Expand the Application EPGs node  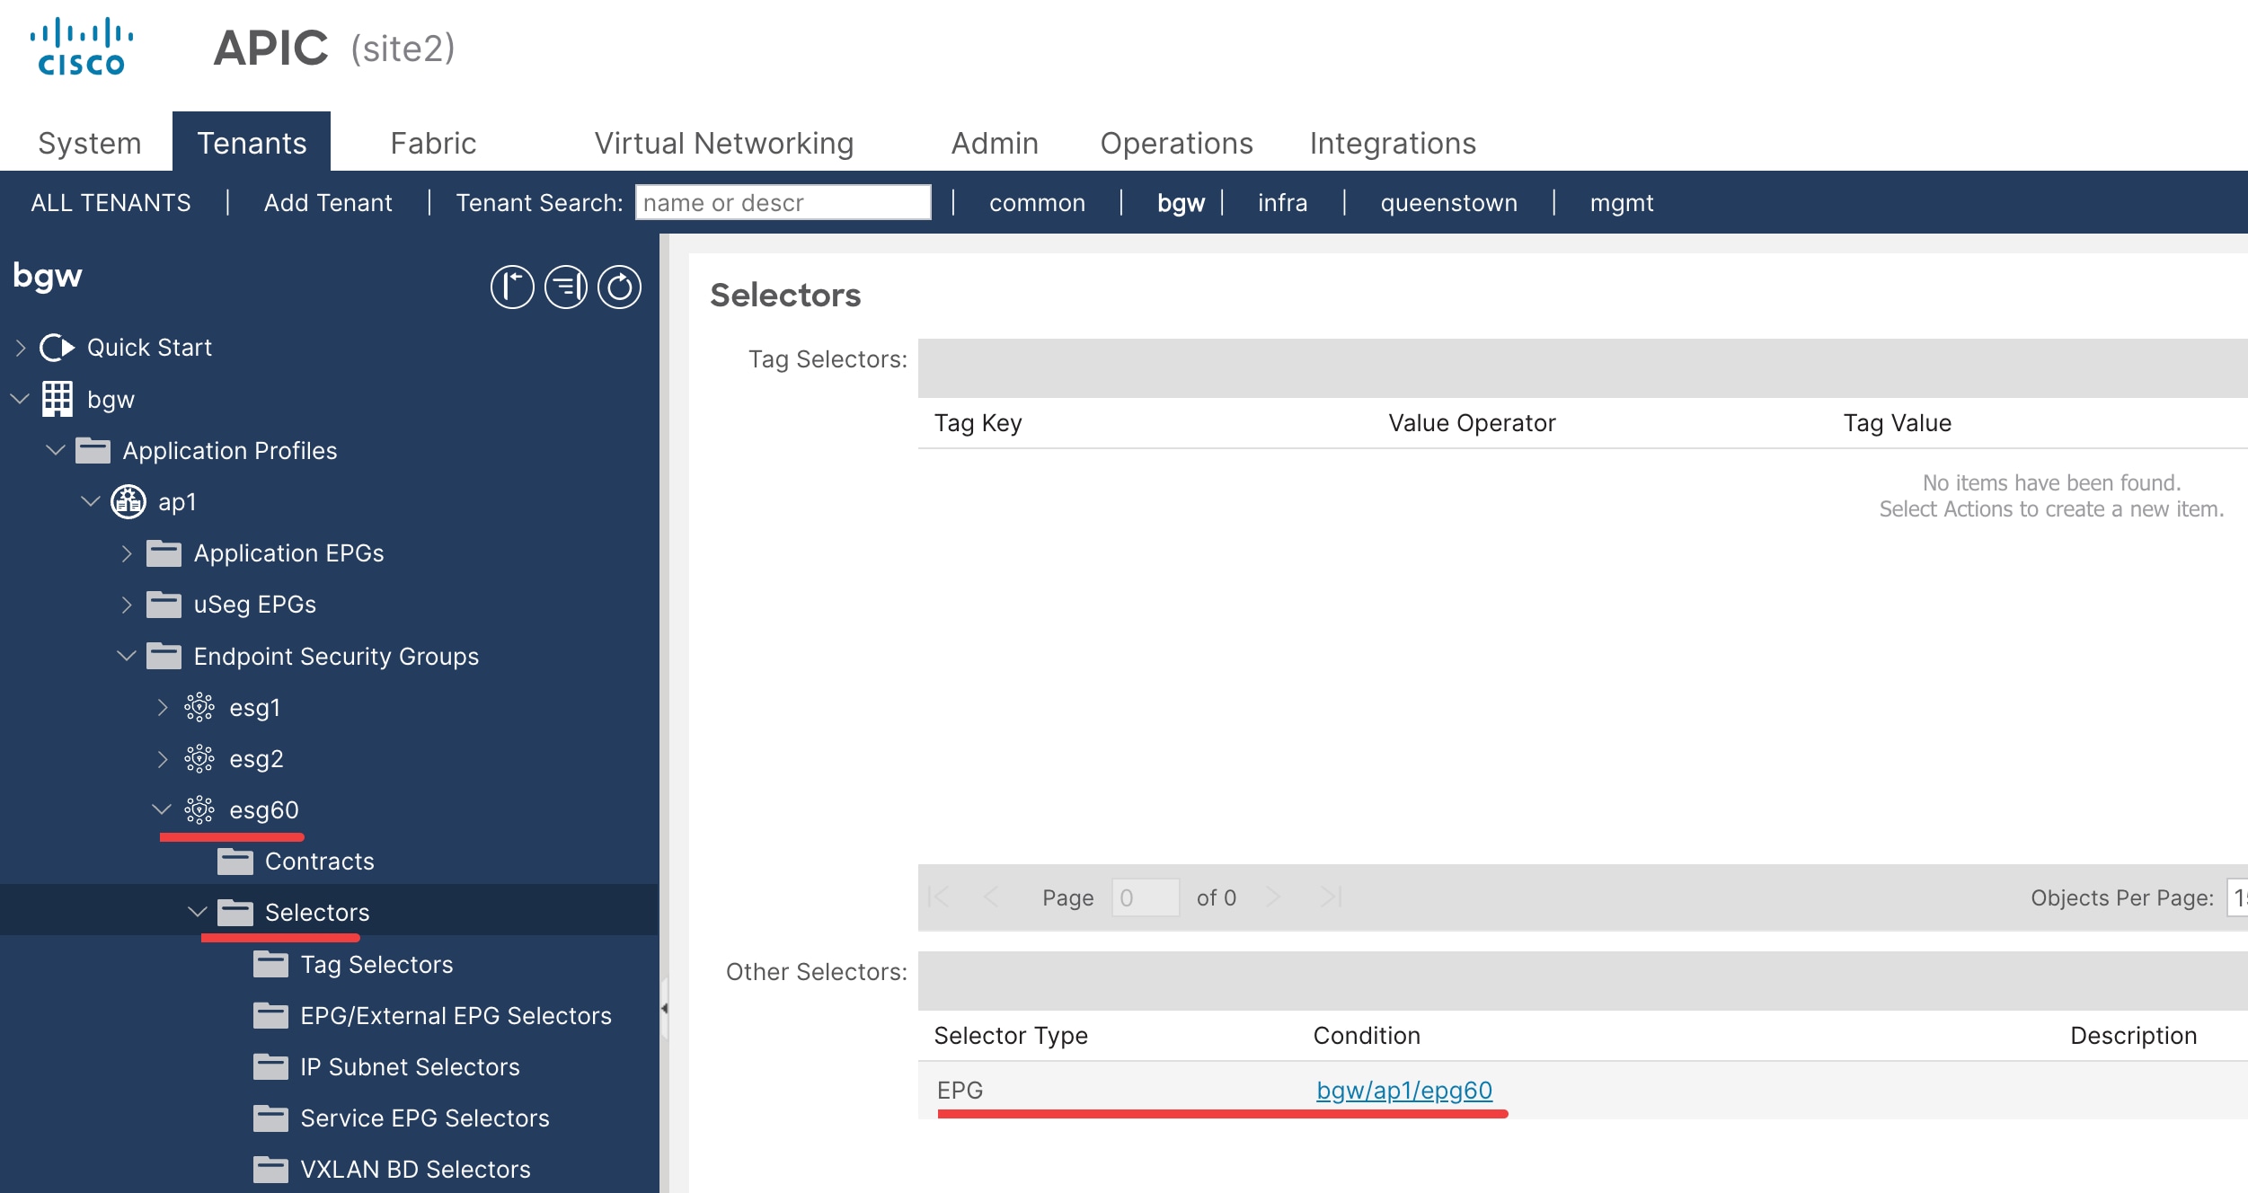coord(127,553)
